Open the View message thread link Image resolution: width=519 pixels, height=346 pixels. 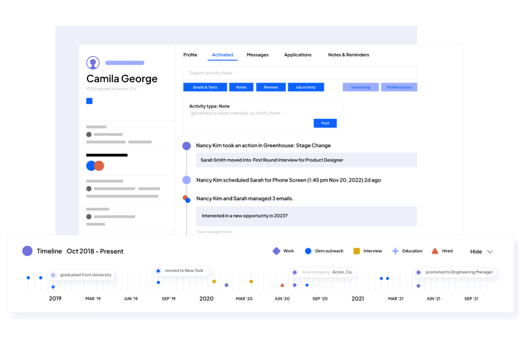pos(214,232)
